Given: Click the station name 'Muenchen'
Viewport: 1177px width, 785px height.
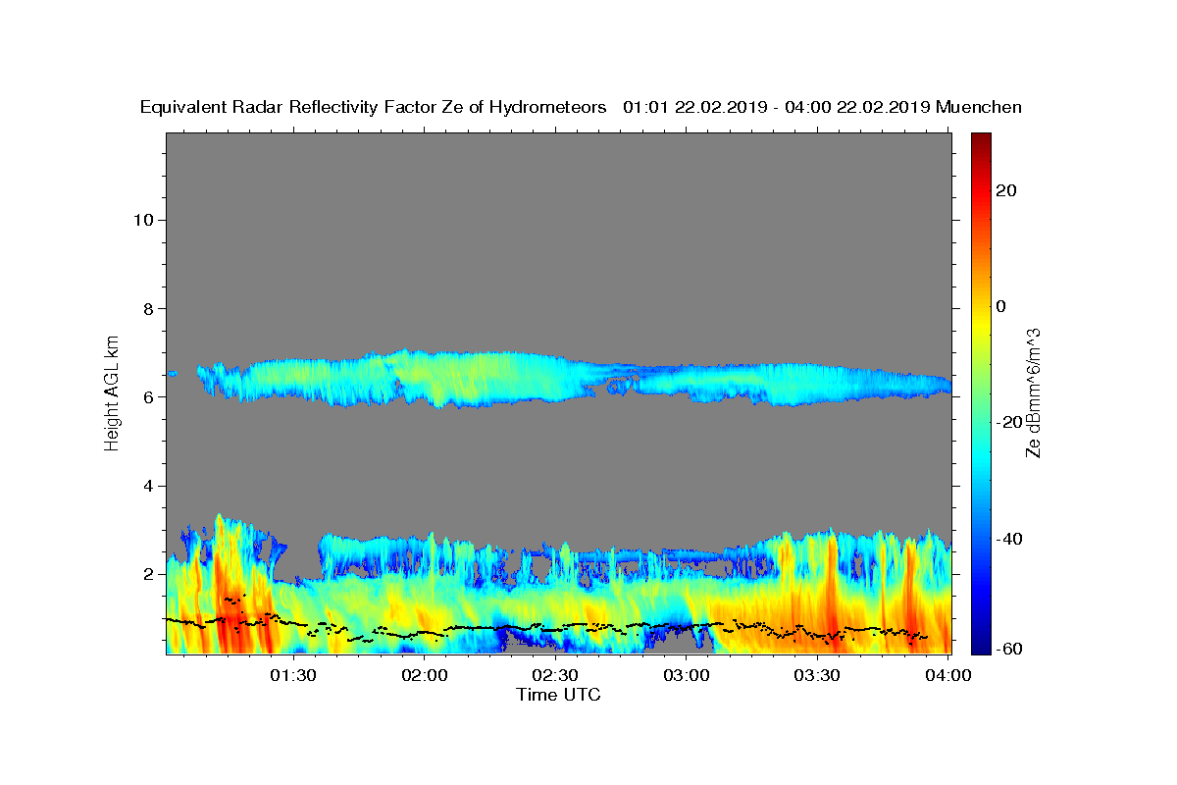Looking at the screenshot, I should (x=979, y=107).
